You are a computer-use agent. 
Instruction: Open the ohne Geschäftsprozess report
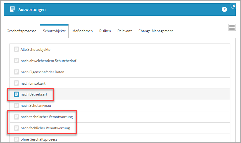tap(39, 139)
